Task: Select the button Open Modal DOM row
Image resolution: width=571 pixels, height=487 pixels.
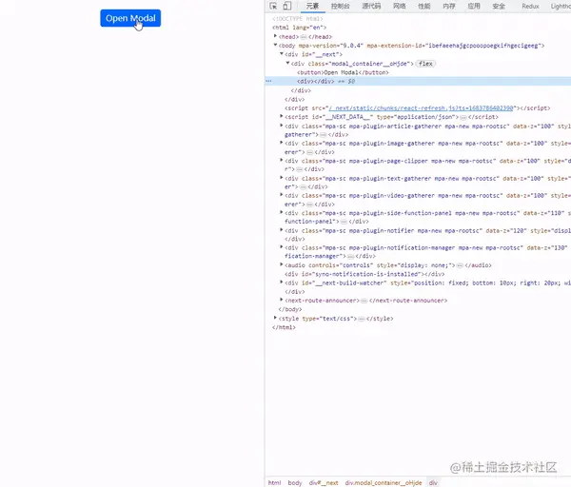Action: [343, 72]
